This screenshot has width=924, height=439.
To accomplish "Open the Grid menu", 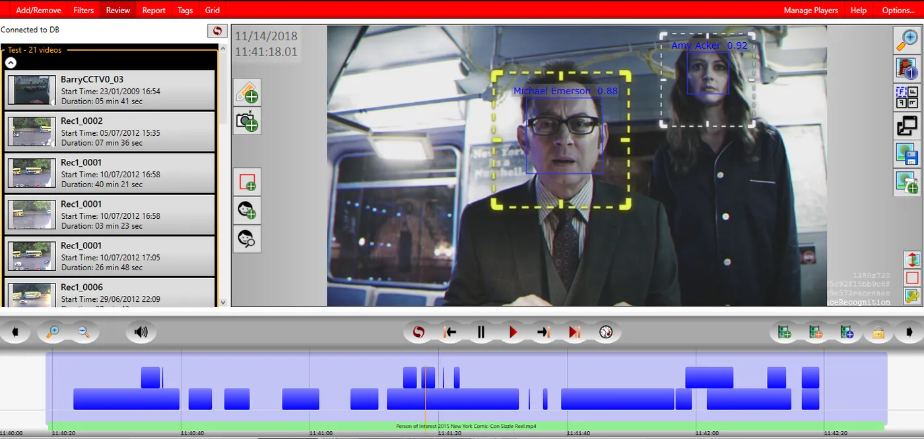I will [x=213, y=10].
